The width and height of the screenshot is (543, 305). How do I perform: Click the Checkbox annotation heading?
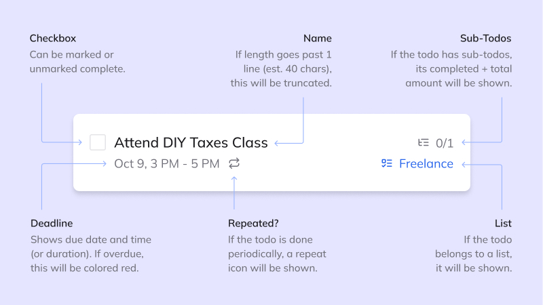(52, 38)
